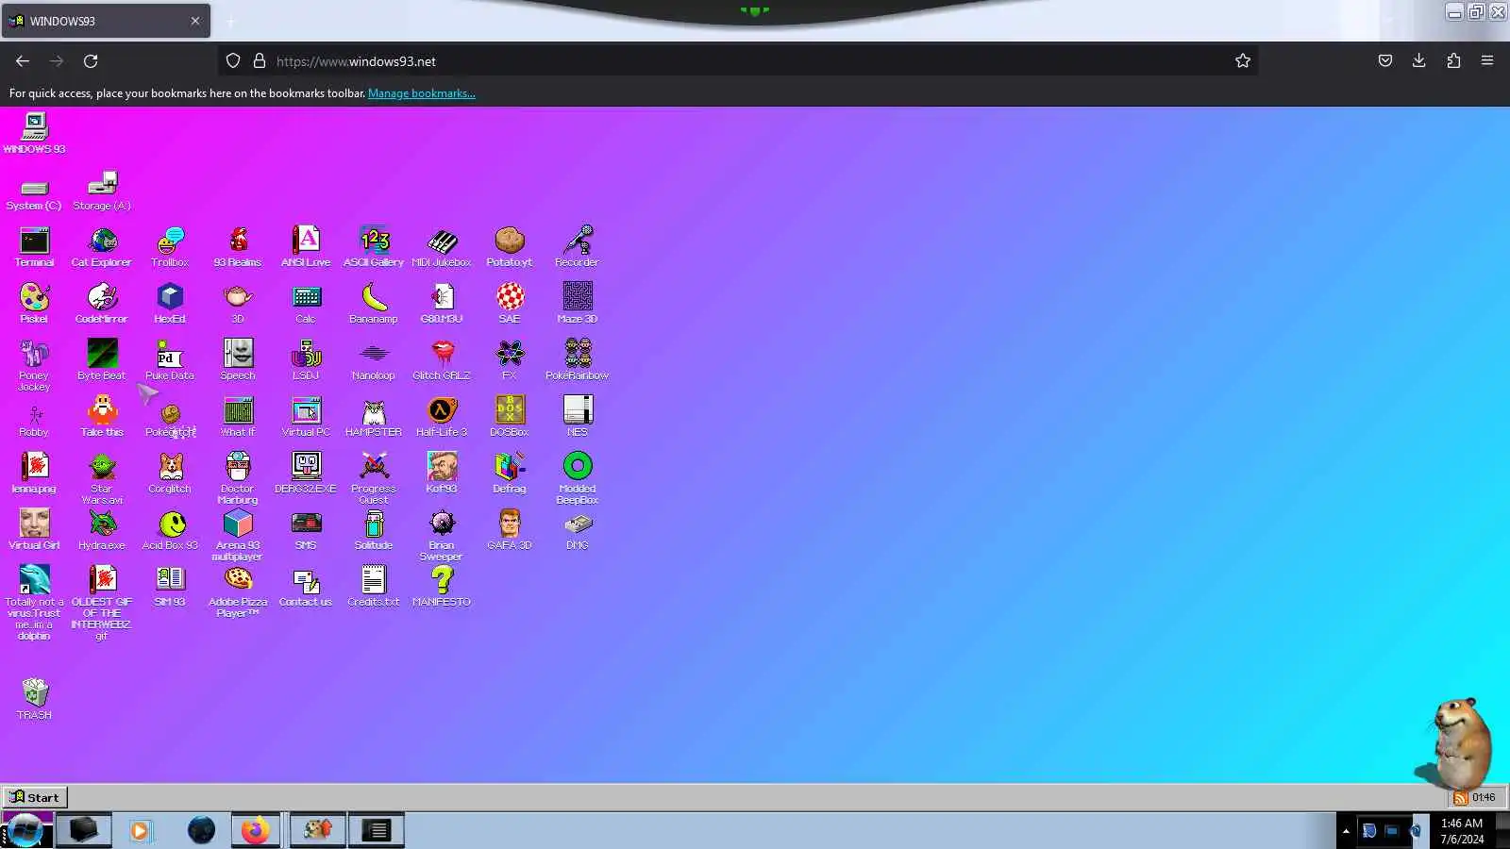This screenshot has width=1510, height=849.
Task: Open the Virtual PC icon
Action: pyautogui.click(x=306, y=417)
